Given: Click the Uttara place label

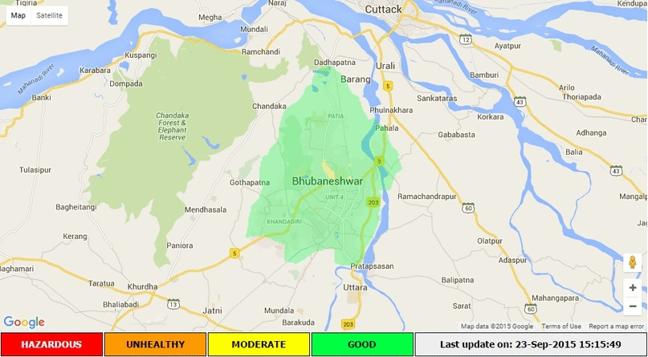Looking at the screenshot, I should pyautogui.click(x=355, y=287).
